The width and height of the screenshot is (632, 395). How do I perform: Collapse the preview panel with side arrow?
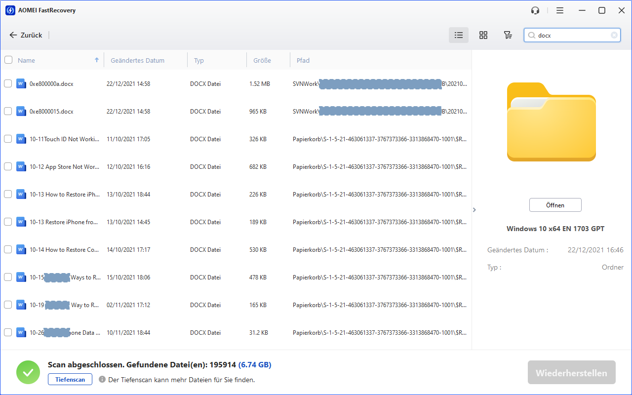point(474,210)
